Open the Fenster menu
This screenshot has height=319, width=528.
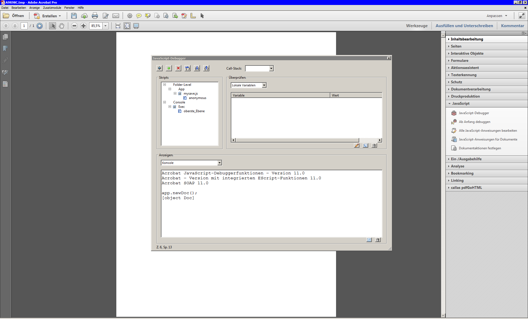[69, 8]
